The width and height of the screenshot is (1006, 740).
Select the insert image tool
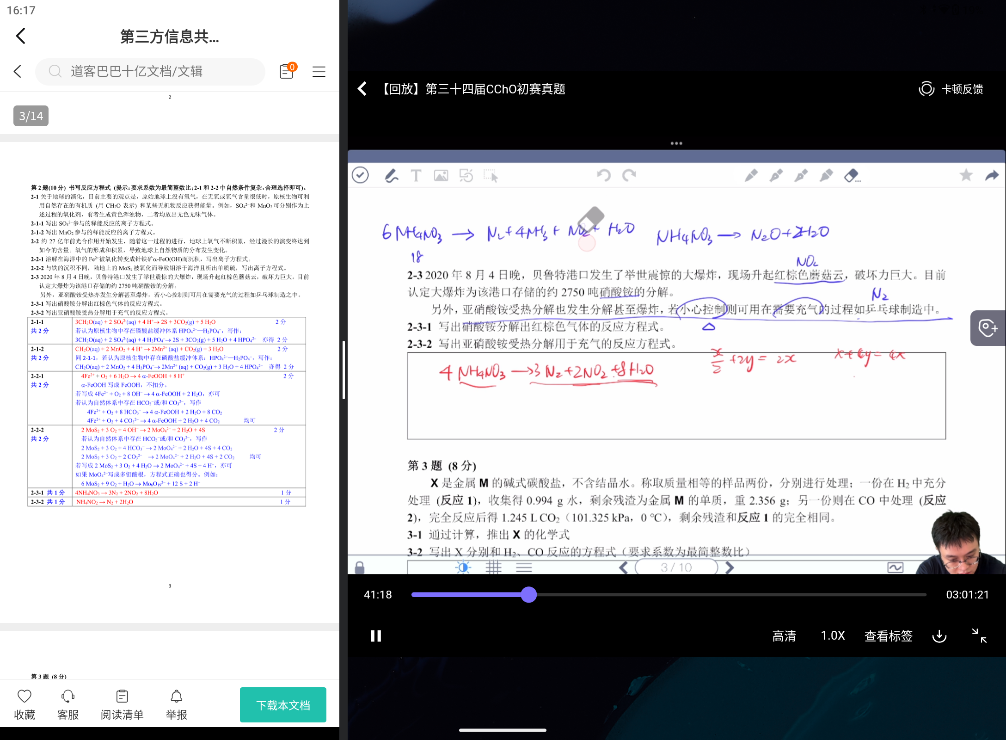click(x=441, y=175)
